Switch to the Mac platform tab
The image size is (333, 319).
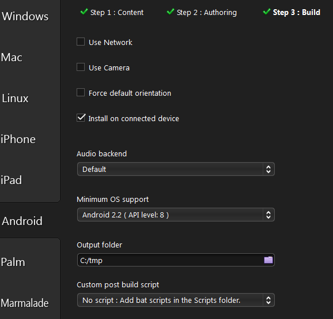12,58
